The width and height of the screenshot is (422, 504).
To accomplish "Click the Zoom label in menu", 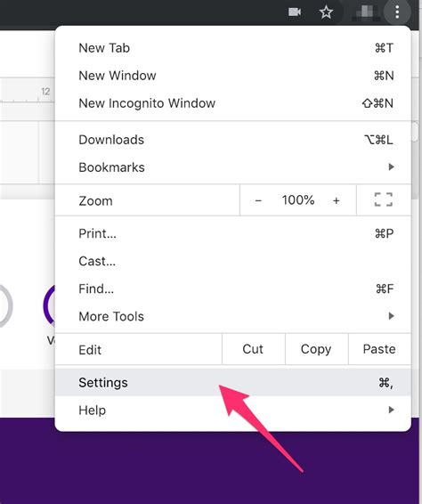I will (x=96, y=201).
